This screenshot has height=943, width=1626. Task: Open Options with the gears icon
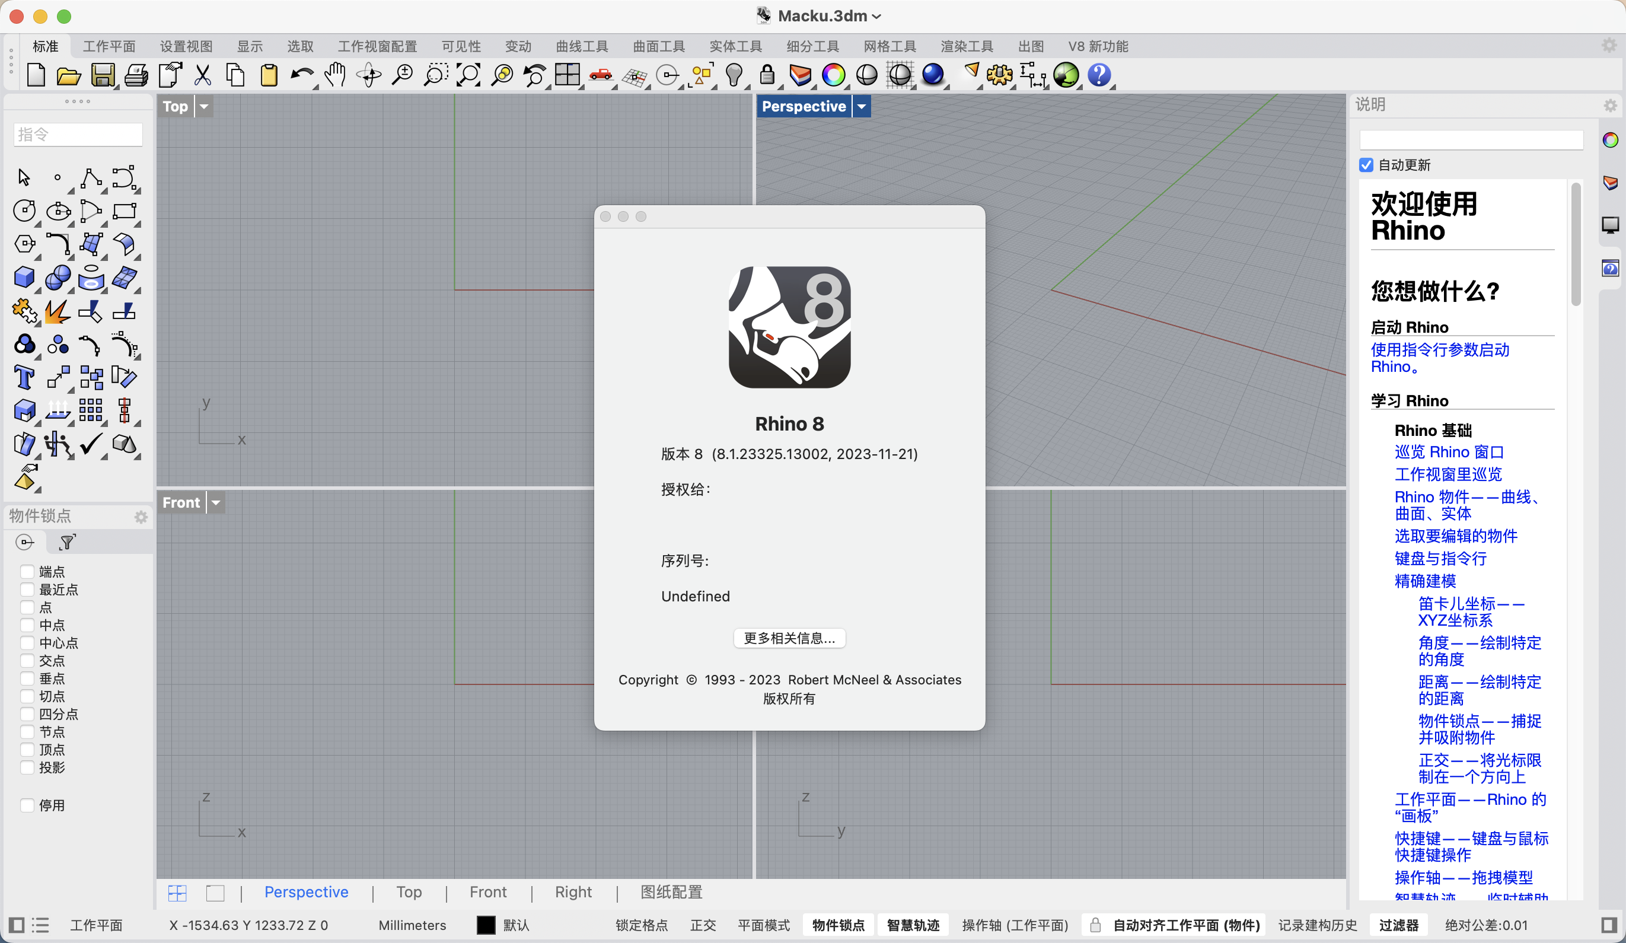click(999, 75)
